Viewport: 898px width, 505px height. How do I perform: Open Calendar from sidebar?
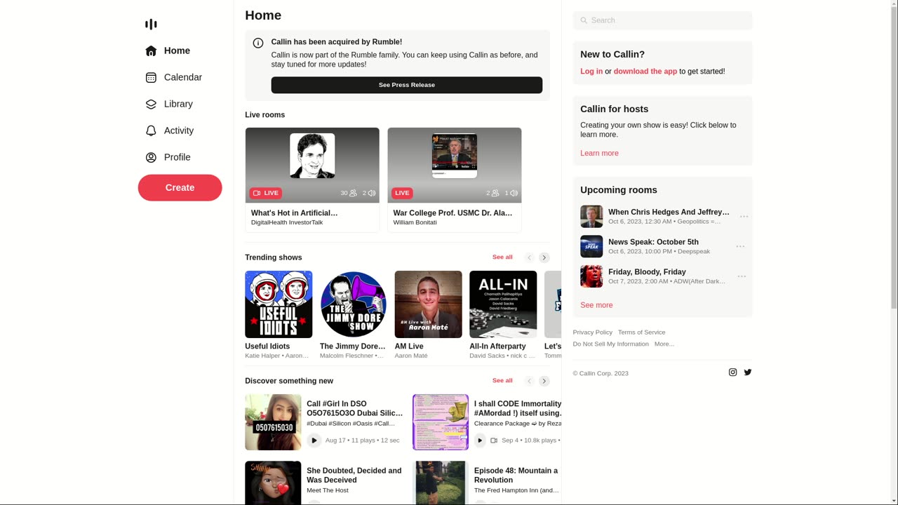tap(183, 77)
